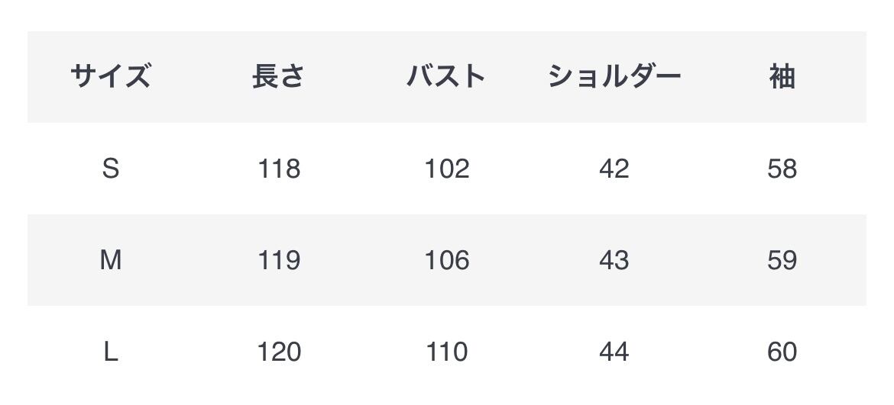Click the 長さ column header
Image resolution: width=894 pixels, height=405 pixels.
[278, 77]
